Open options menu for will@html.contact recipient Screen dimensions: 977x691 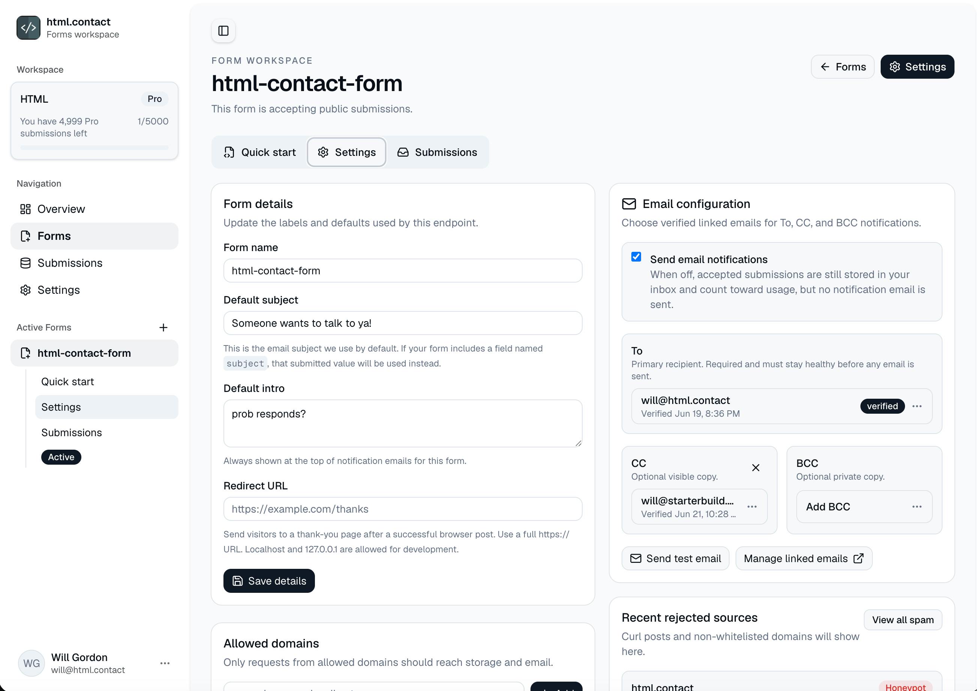pyautogui.click(x=917, y=406)
